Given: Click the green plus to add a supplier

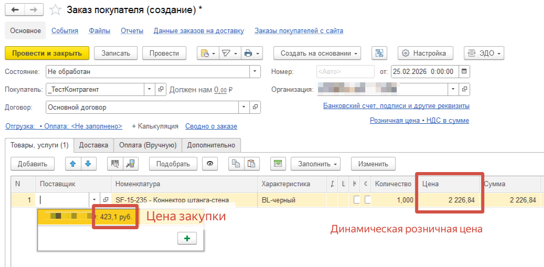Looking at the screenshot, I should click(x=186, y=238).
